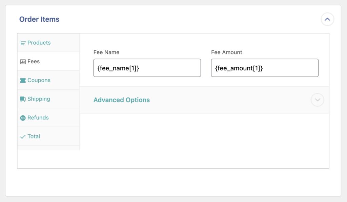Click the shipping box icon beside Shipping
The image size is (347, 202).
[23, 99]
